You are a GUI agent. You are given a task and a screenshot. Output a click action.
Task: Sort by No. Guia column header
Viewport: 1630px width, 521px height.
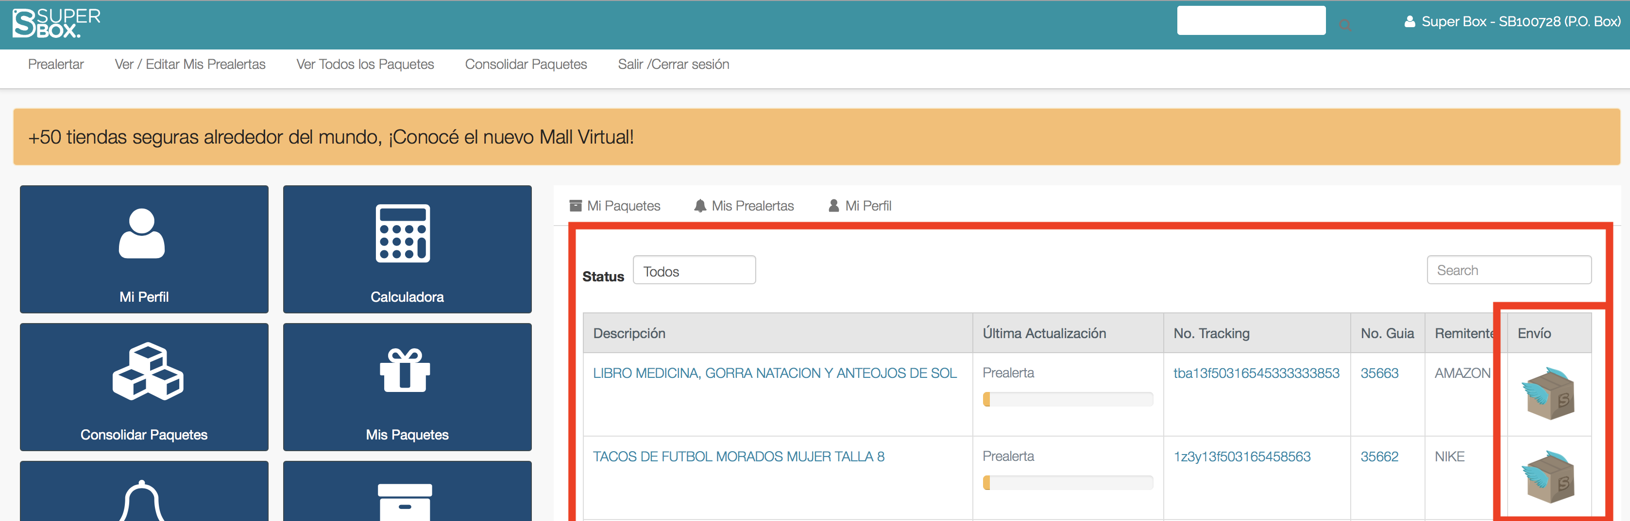click(x=1388, y=333)
